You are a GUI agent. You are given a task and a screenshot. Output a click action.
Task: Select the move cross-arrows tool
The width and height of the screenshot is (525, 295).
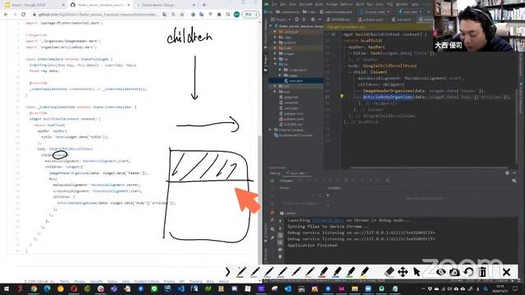403,272
